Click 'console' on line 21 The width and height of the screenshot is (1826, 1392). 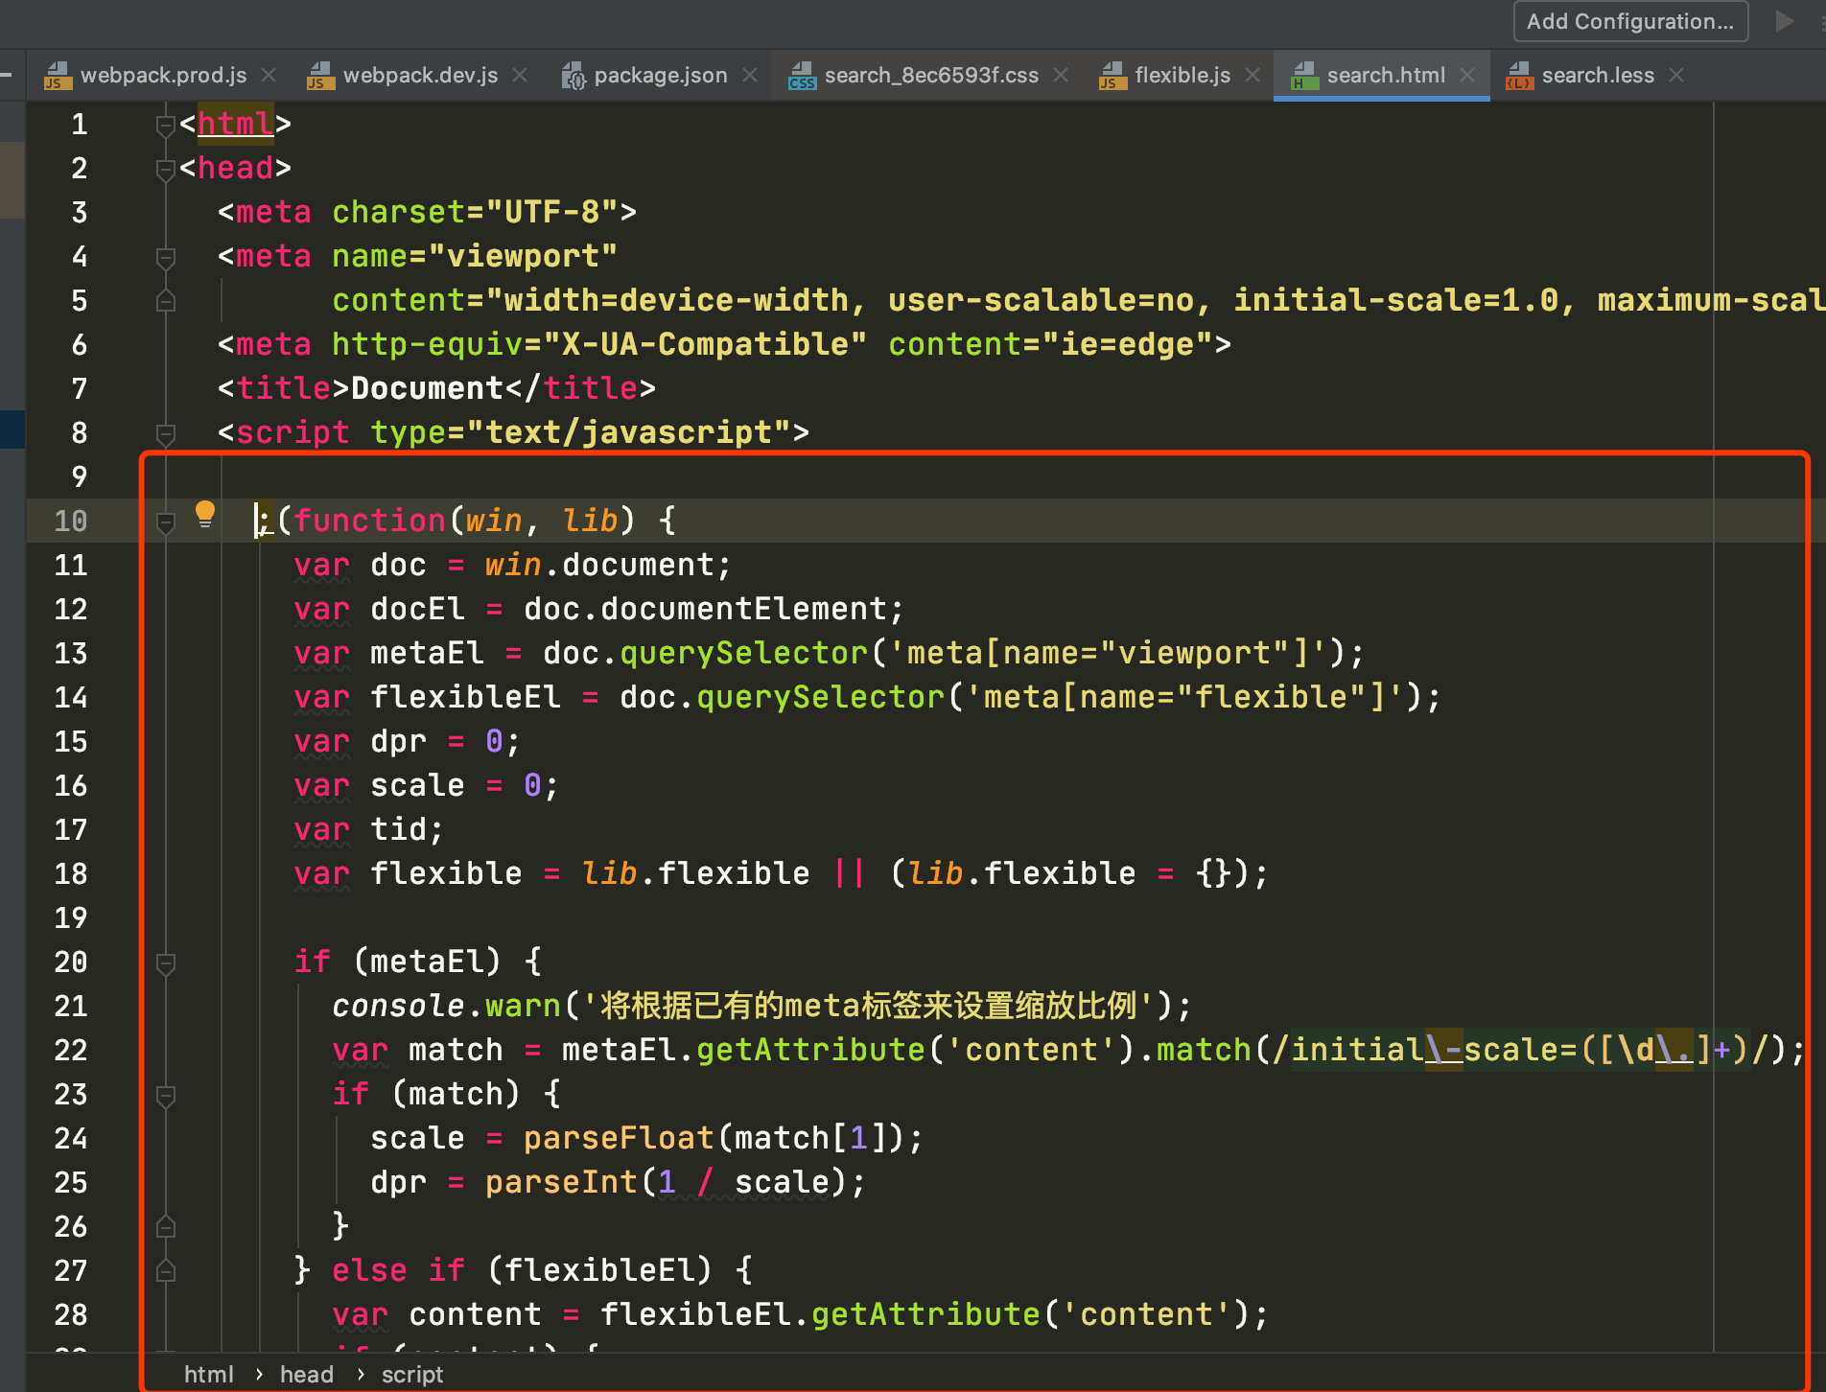[398, 1006]
